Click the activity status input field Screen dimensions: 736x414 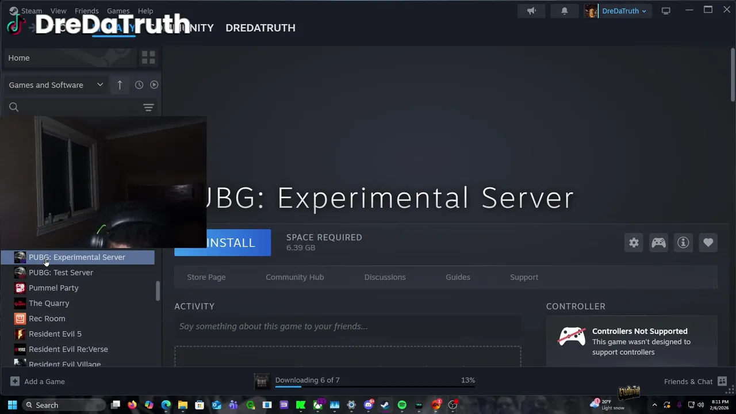(x=347, y=327)
